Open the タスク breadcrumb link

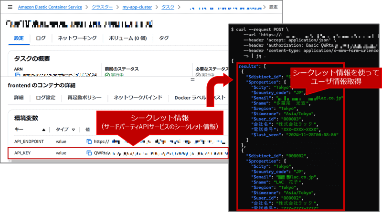[168, 7]
